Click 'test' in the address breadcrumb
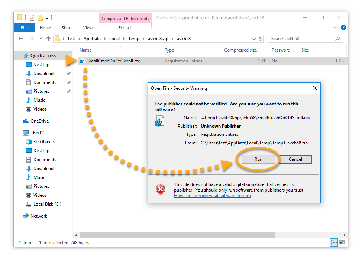The width and height of the screenshot is (362, 258). pos(71,39)
